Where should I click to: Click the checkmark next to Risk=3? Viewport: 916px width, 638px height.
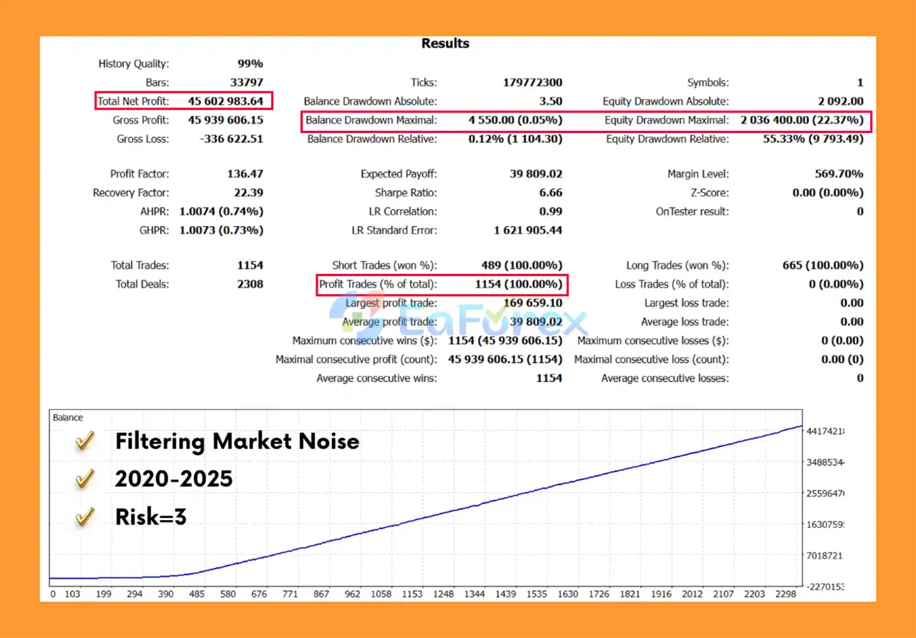85,516
